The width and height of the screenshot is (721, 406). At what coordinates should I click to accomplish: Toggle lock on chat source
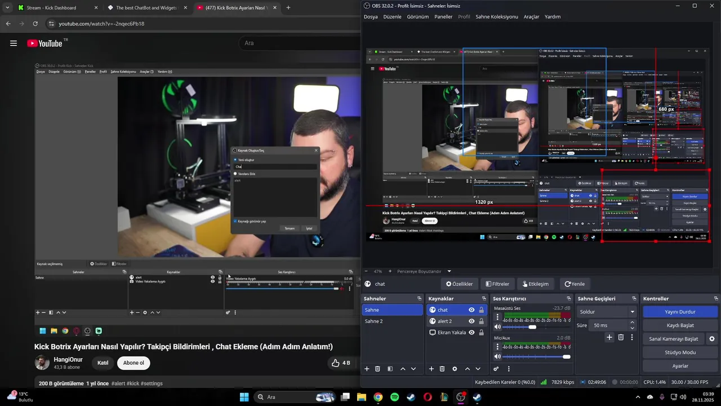482,310
